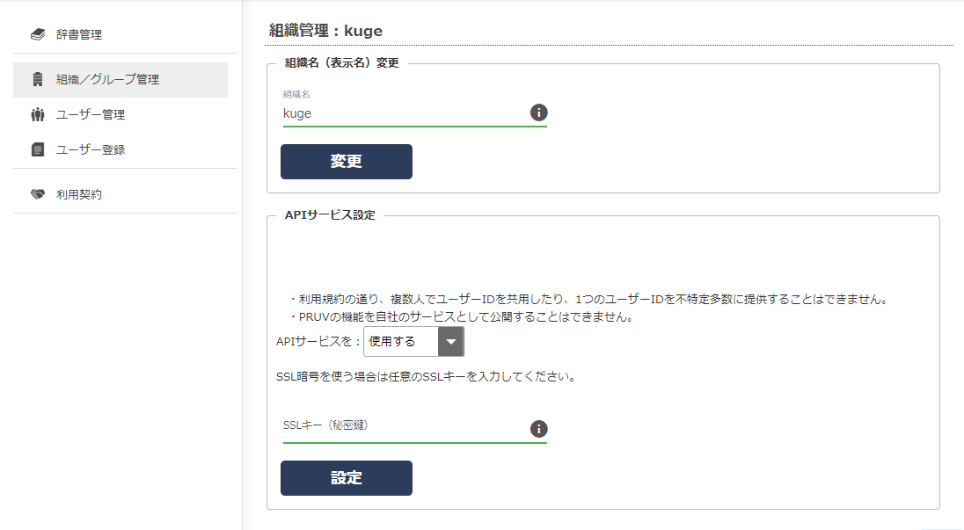Click the info icon beside the SSLキー field
The image size is (964, 530).
pos(539,429)
